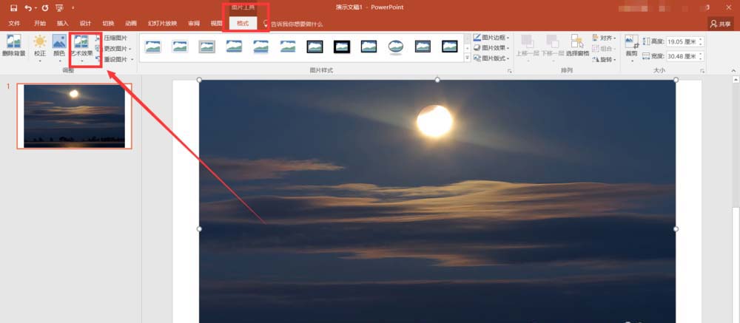Click the Save icon in quick access toolbar

point(13,7)
